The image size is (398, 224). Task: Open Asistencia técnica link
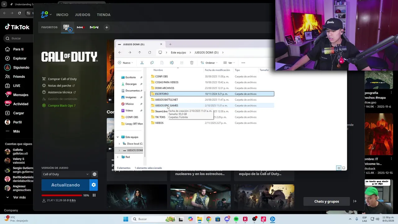click(59, 92)
